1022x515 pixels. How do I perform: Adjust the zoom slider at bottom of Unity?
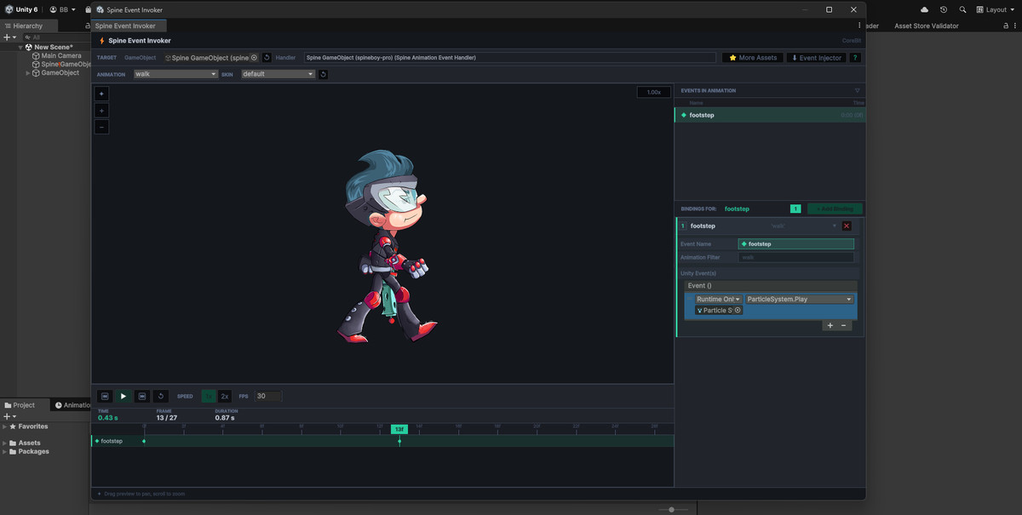pos(672,509)
